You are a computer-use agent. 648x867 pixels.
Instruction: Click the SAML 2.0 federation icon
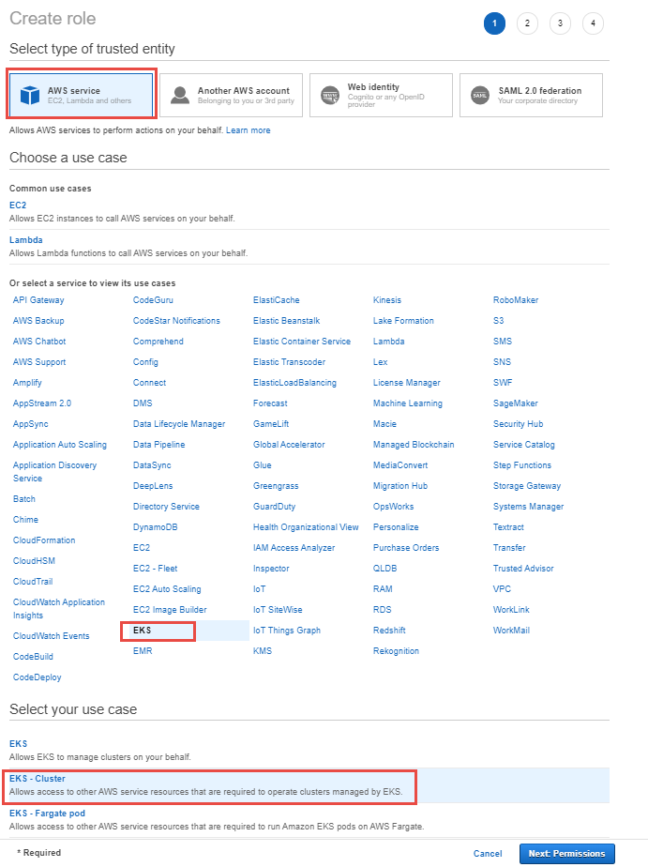click(x=480, y=95)
